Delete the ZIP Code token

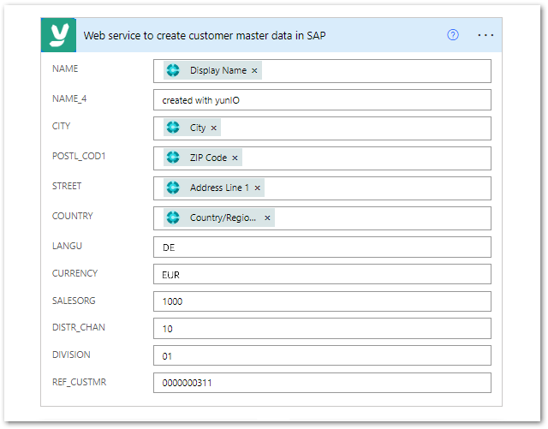[x=235, y=158]
